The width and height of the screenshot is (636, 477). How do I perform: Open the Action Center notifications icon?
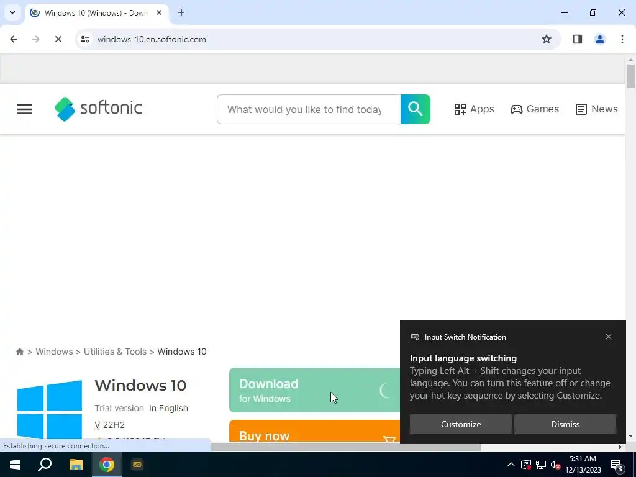click(x=617, y=465)
